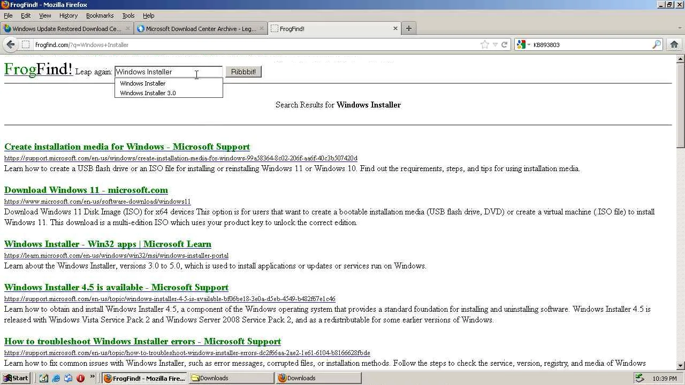Click the how-to-troubleshoot-windows-installer-errors URL
685x385 pixels.
coord(187,353)
